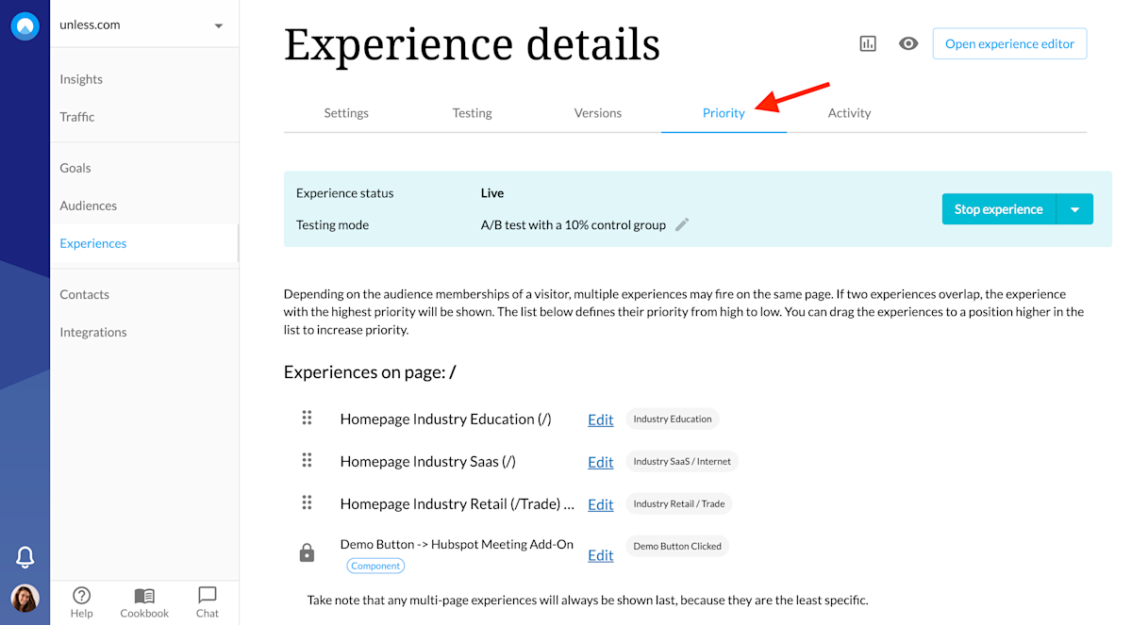Click Open experience editor button
The height and width of the screenshot is (625, 1132).
(1009, 43)
